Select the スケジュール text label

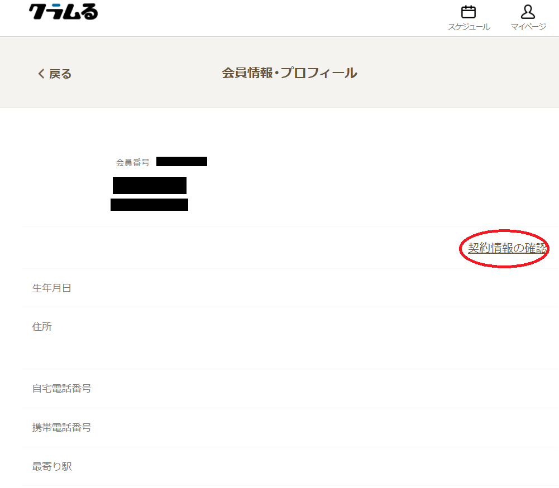[x=469, y=27]
